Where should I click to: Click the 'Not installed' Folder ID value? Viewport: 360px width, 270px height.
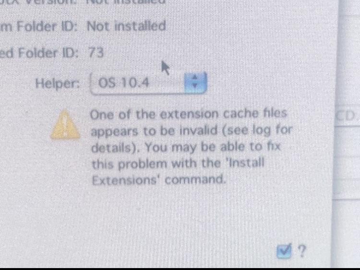pyautogui.click(x=126, y=26)
